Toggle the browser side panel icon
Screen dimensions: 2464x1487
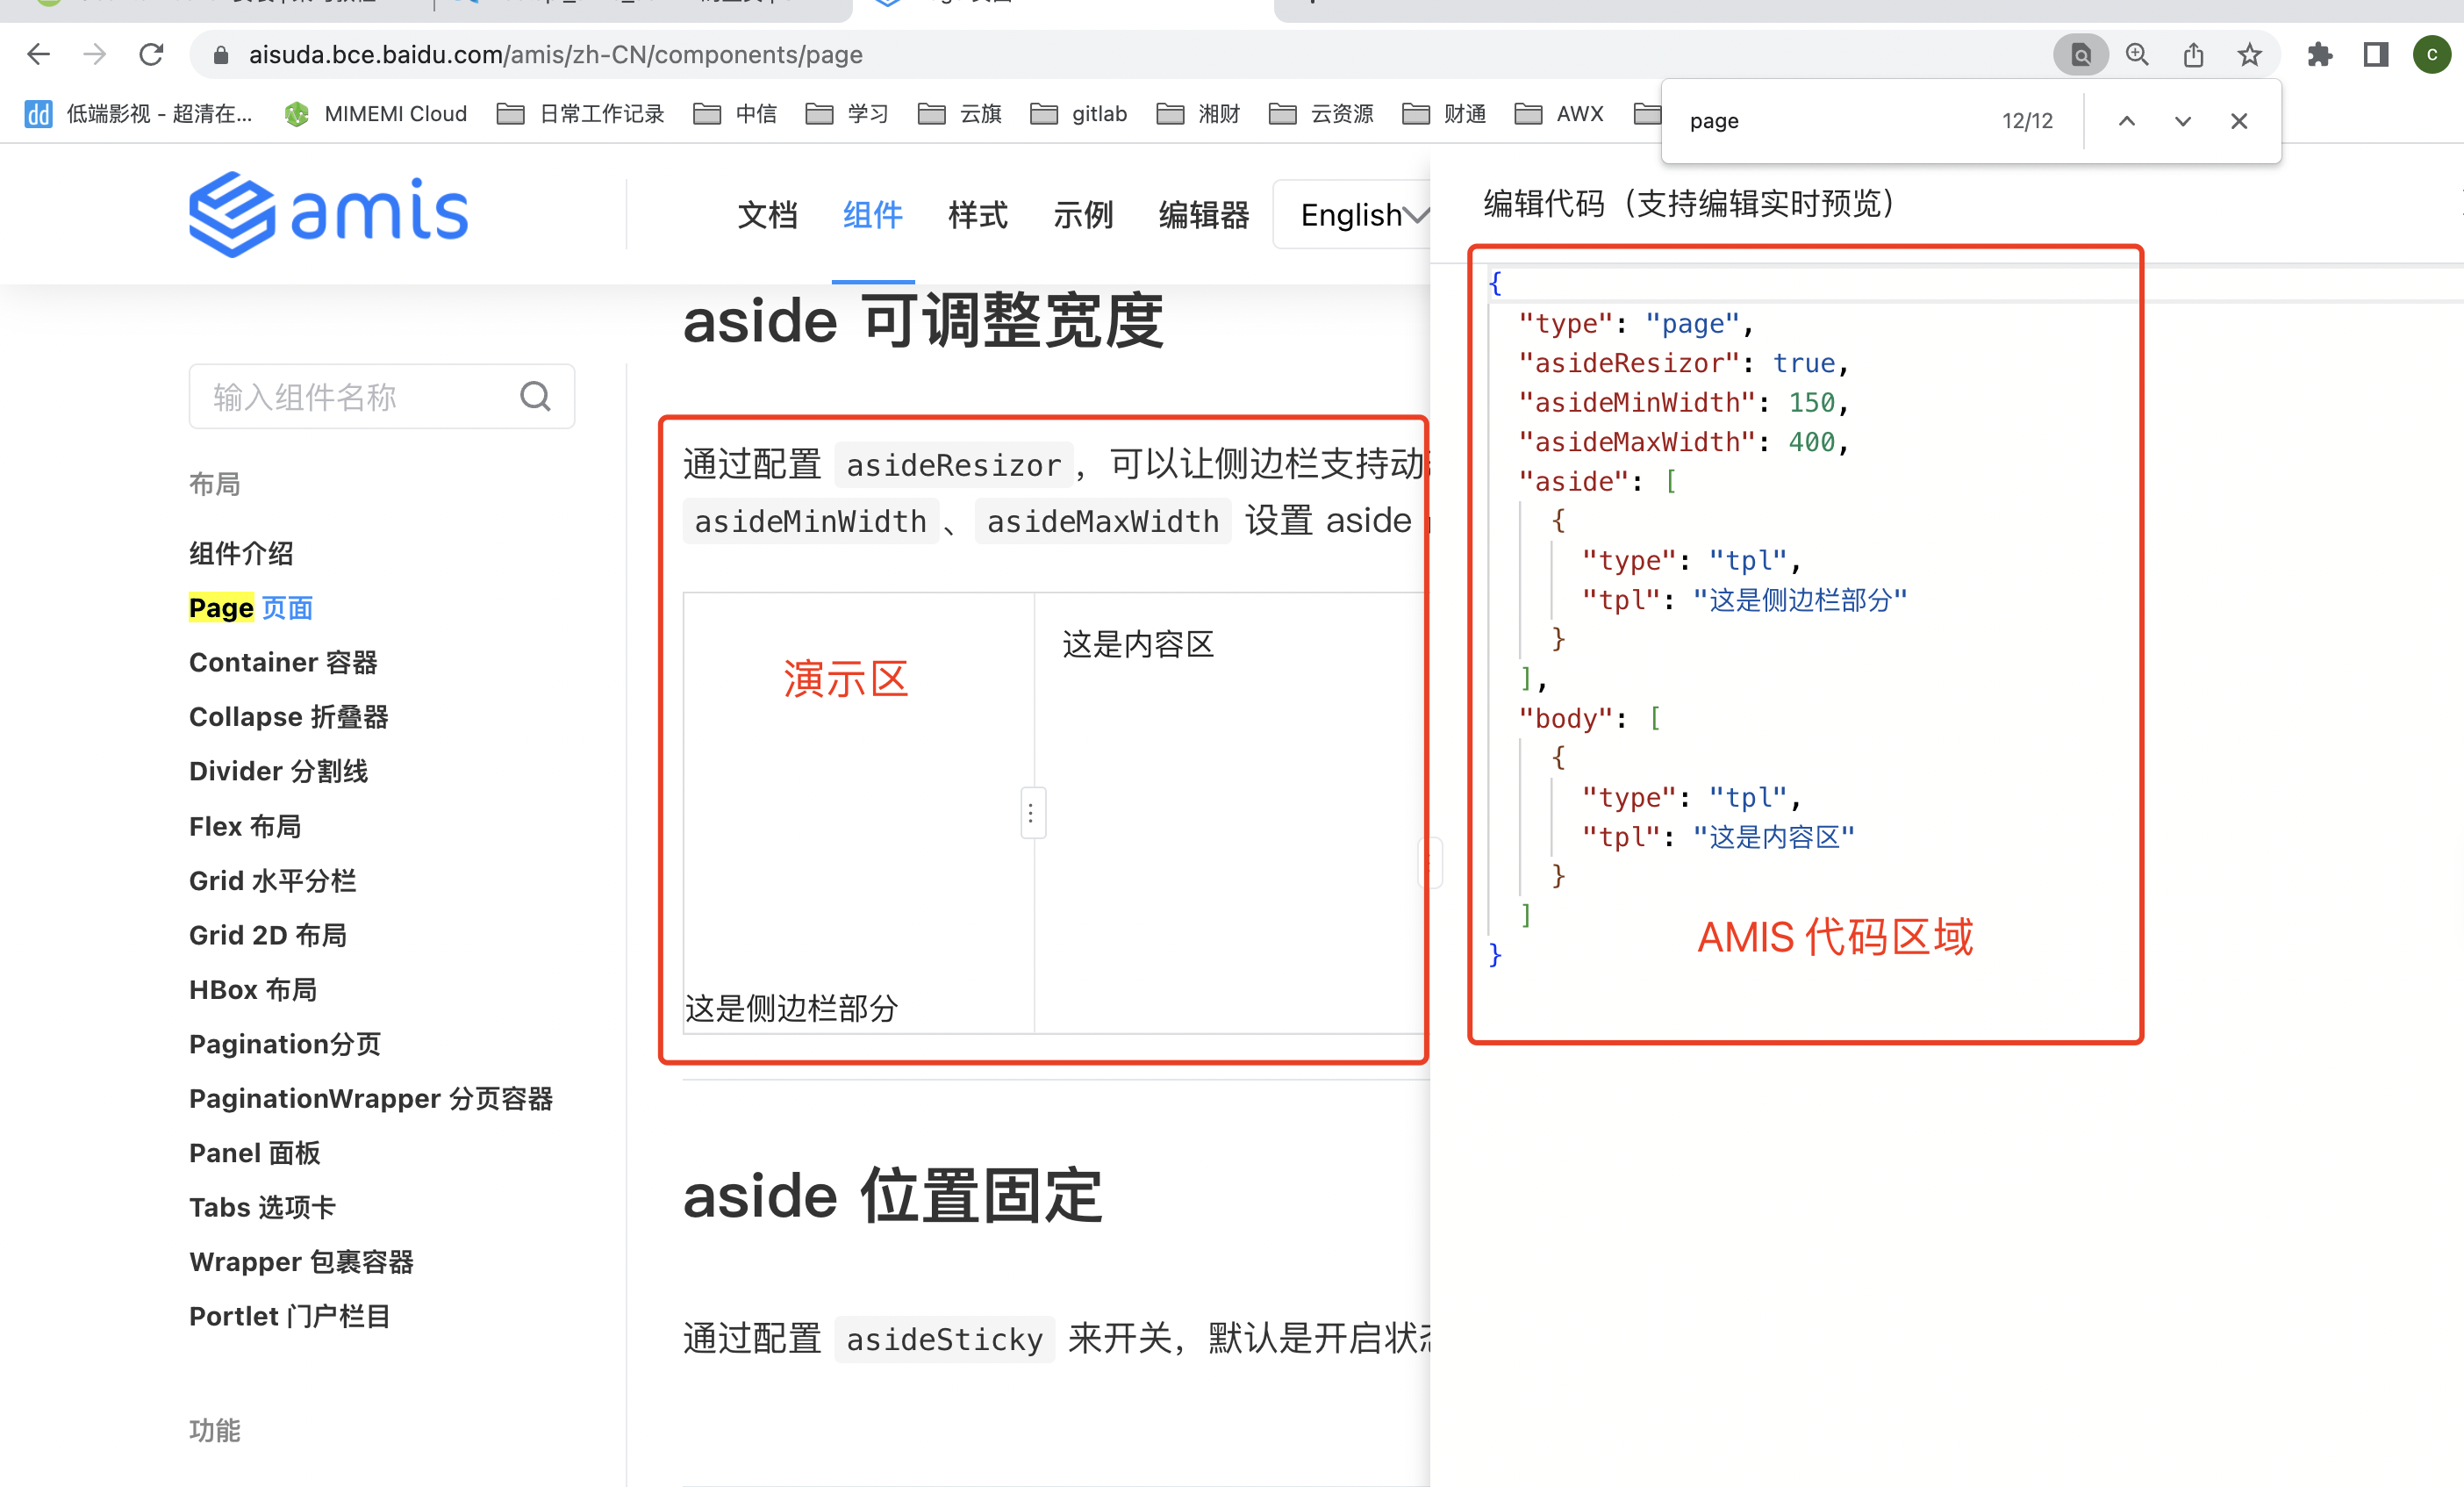(x=2375, y=54)
